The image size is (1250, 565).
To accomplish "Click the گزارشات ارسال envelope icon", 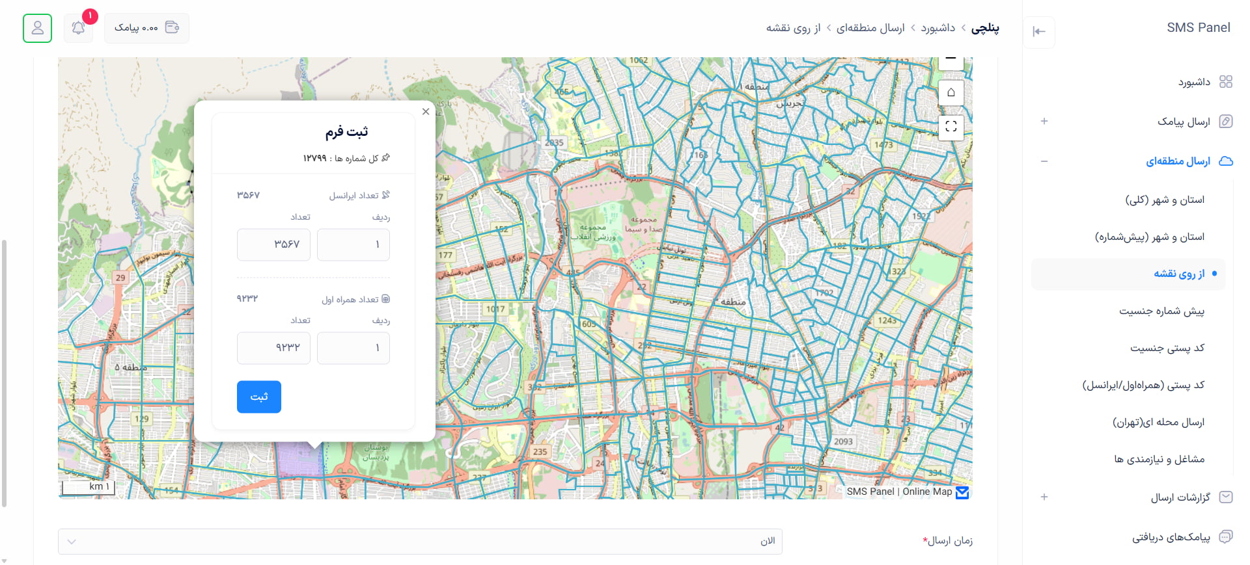I will point(1226,497).
